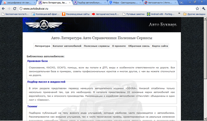This screenshot has width=207, height=121.
Task: Switch to 'Подбор автомобильн...' tab
Action: click(89, 3)
